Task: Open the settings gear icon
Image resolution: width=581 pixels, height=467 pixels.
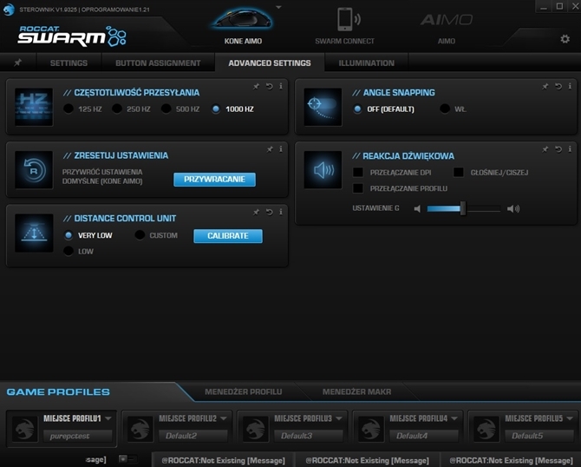Action: click(x=565, y=38)
